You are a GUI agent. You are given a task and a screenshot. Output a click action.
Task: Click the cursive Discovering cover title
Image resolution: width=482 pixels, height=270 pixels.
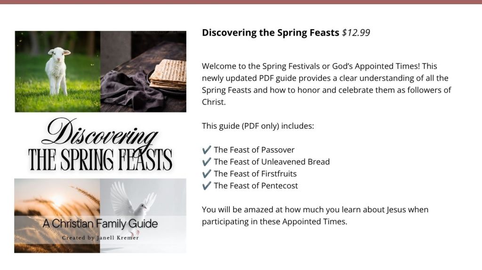pyautogui.click(x=100, y=132)
